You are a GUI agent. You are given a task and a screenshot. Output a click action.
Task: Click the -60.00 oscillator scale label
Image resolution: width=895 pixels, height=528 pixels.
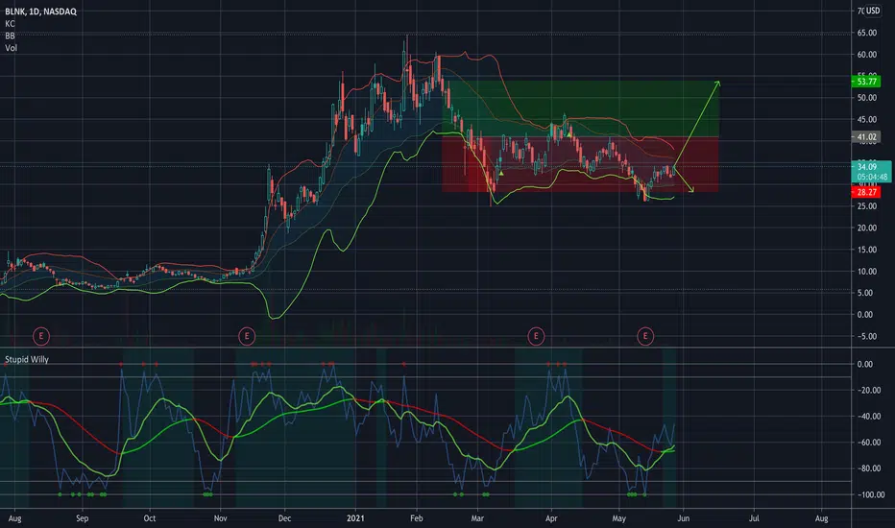(x=867, y=443)
